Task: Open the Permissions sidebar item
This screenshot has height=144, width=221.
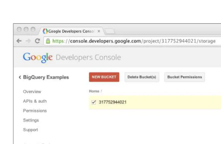Action: [x=35, y=111]
